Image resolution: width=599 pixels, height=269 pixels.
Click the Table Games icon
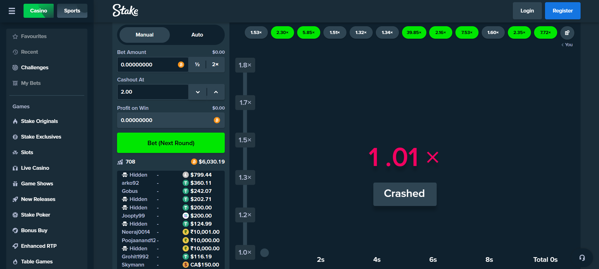click(x=15, y=262)
